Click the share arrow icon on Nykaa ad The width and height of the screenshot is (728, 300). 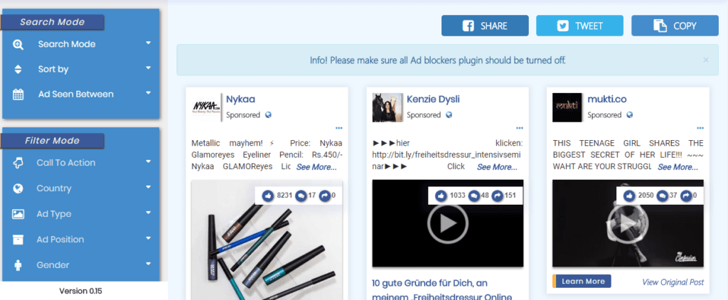click(x=324, y=195)
